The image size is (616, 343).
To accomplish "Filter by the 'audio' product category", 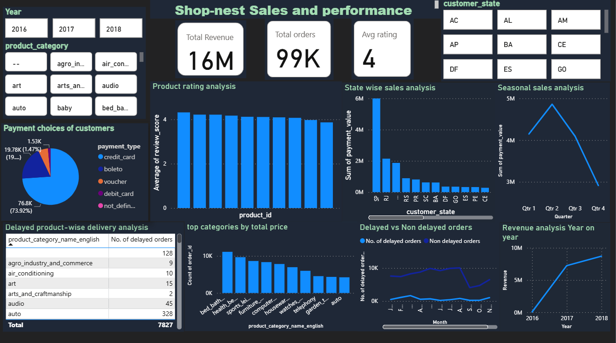I will (x=116, y=85).
